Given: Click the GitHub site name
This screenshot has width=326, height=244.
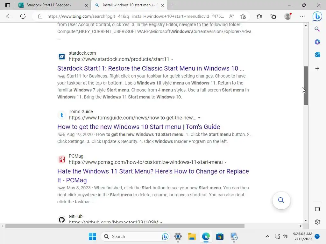Looking at the screenshot, I should 75,216.
